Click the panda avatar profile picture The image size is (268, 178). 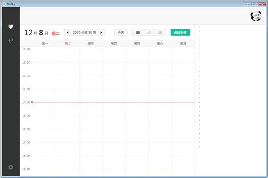point(256,16)
